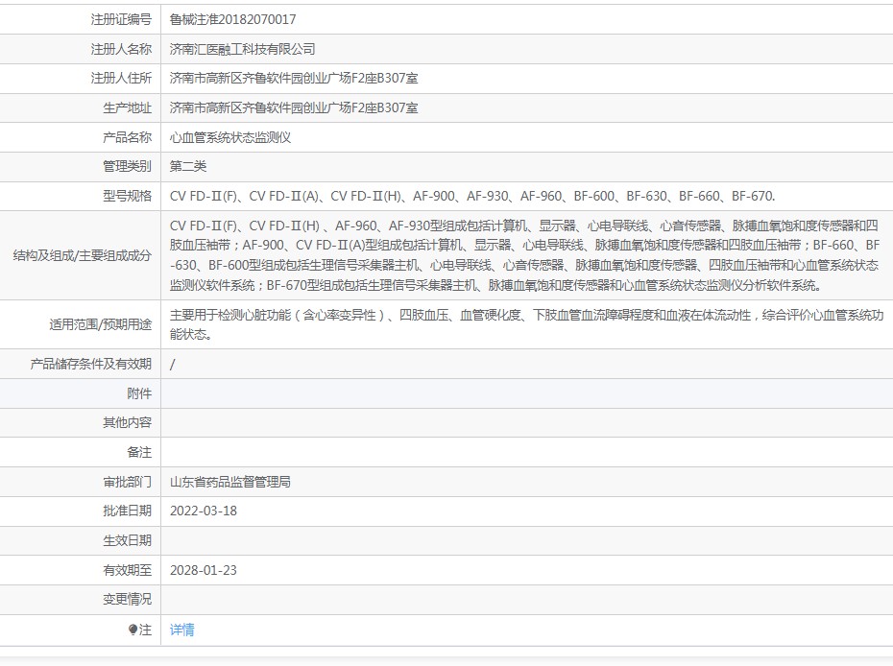
Task: Click the 备注 label
Action: tap(139, 452)
